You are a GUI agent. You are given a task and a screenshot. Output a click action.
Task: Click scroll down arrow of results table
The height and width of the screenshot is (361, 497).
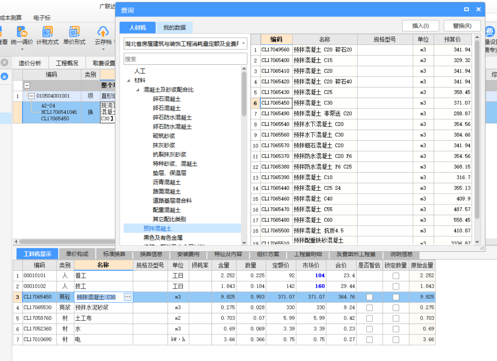477,242
